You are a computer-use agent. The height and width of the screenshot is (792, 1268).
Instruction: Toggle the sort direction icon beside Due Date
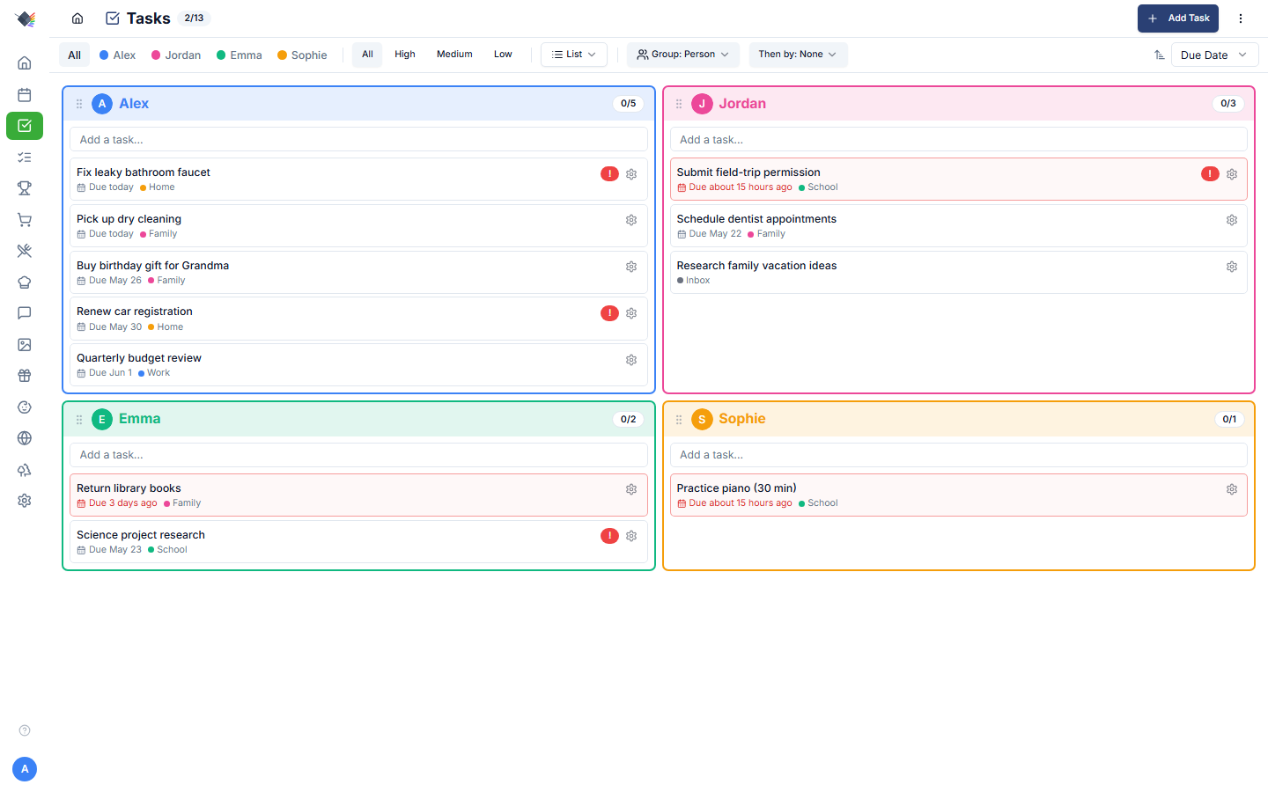pyautogui.click(x=1159, y=55)
